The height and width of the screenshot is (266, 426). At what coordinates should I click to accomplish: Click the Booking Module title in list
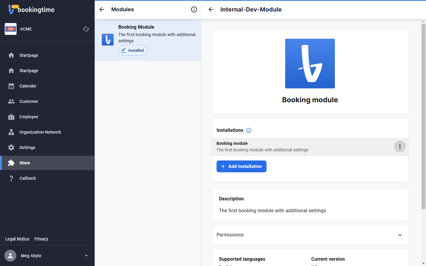(136, 27)
